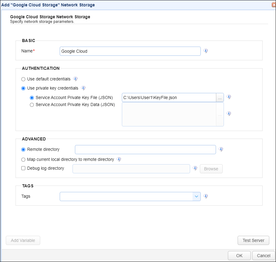
Task: Click the info icon next to Name field
Action: click(x=206, y=51)
